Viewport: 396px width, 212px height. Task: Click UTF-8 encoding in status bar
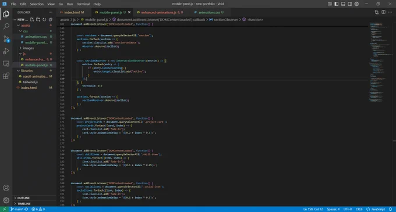(348, 209)
